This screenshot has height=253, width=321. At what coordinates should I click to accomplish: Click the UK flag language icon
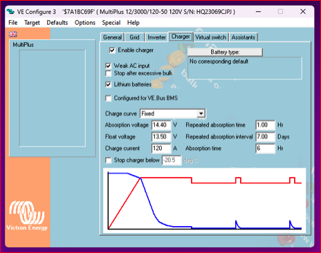pos(13,35)
